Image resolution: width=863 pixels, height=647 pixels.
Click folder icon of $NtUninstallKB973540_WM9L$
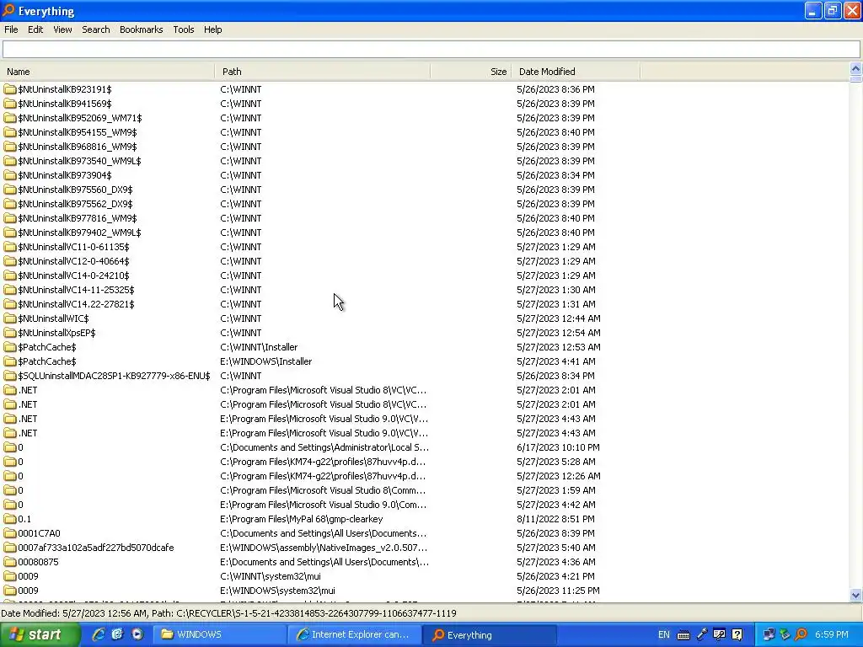[x=10, y=161]
